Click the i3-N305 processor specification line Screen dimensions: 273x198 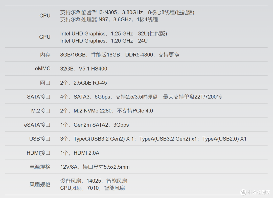pyautogui.click(x=127, y=12)
